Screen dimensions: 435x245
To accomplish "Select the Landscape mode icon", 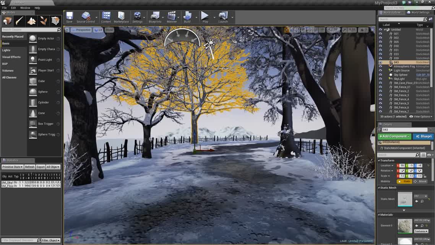I will [x=31, y=21].
